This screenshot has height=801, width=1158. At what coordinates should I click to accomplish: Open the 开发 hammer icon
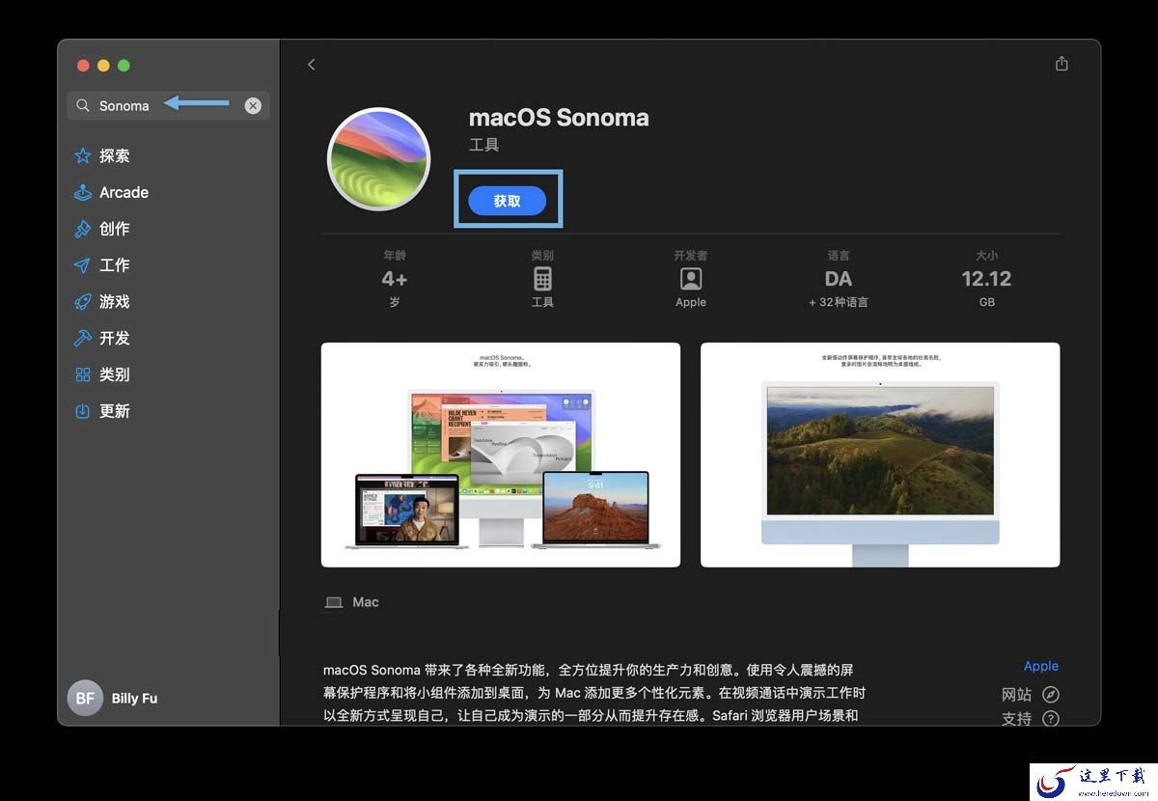[83, 339]
